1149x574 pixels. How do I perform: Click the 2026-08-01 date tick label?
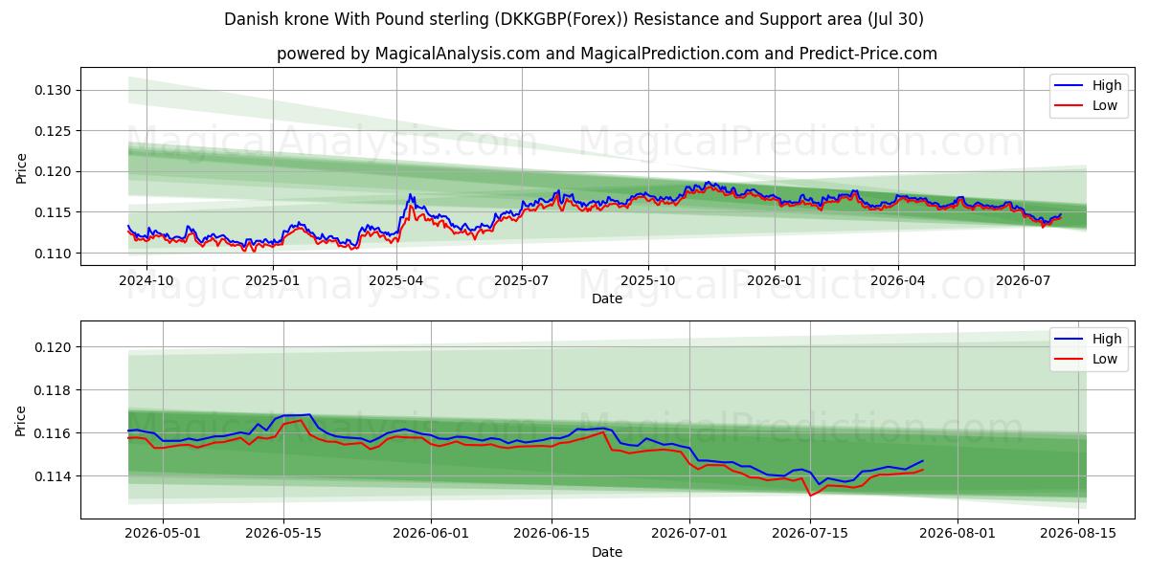pos(957,534)
